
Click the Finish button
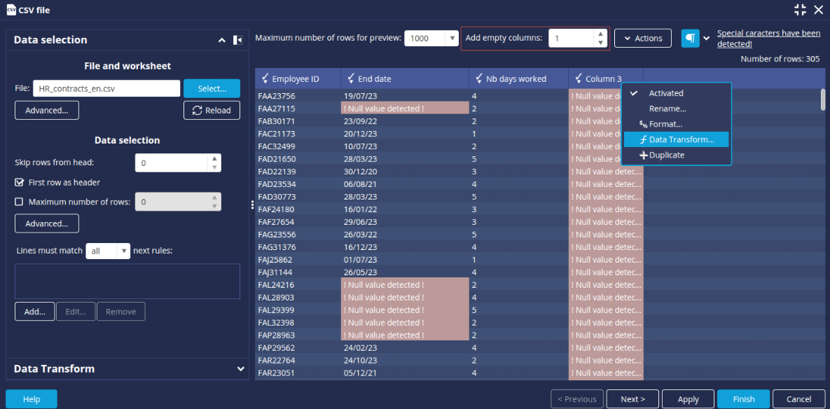(x=743, y=398)
